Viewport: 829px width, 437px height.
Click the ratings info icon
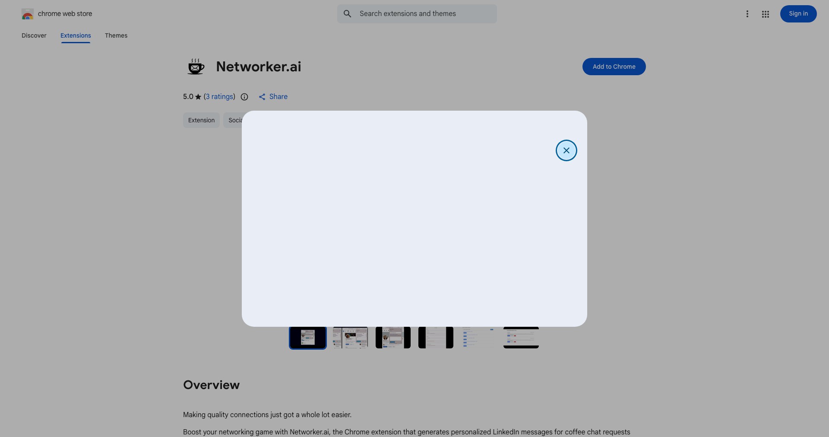pyautogui.click(x=244, y=97)
